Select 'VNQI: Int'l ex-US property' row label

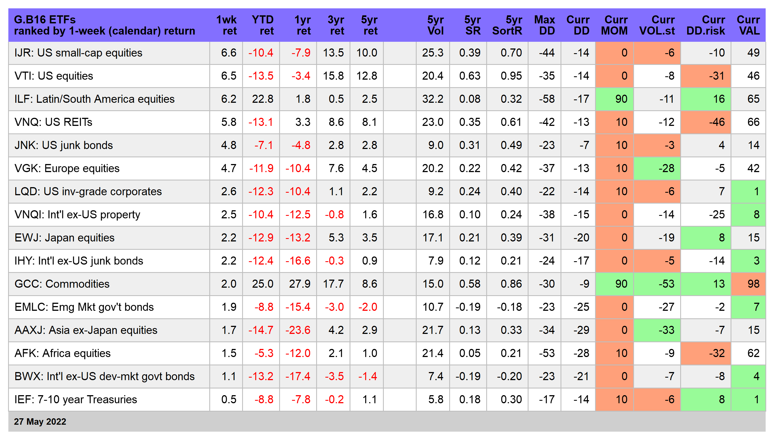pyautogui.click(x=77, y=214)
